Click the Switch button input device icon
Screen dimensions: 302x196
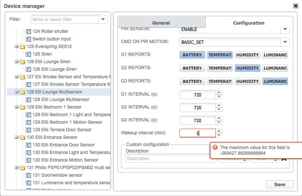click(28, 39)
